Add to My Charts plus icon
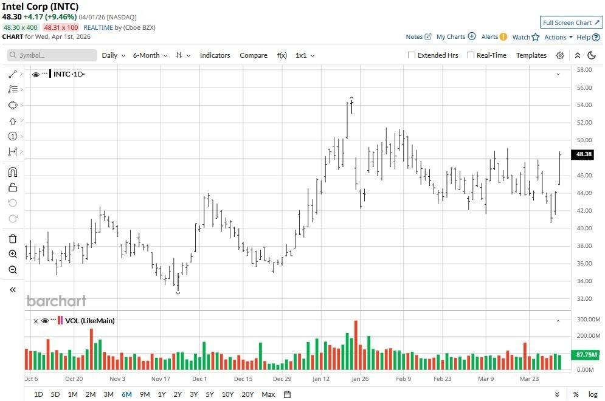This screenshot has height=401, width=605. [472, 36]
